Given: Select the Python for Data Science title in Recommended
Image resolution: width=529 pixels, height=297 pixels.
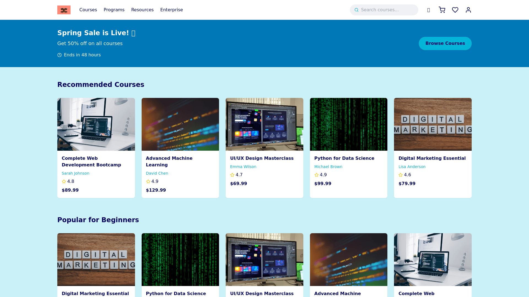Looking at the screenshot, I should coord(344,158).
